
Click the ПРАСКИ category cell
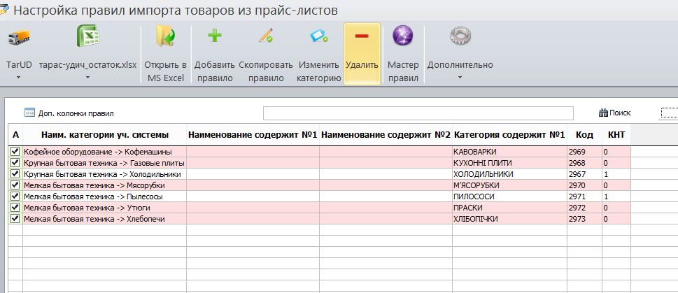click(509, 208)
